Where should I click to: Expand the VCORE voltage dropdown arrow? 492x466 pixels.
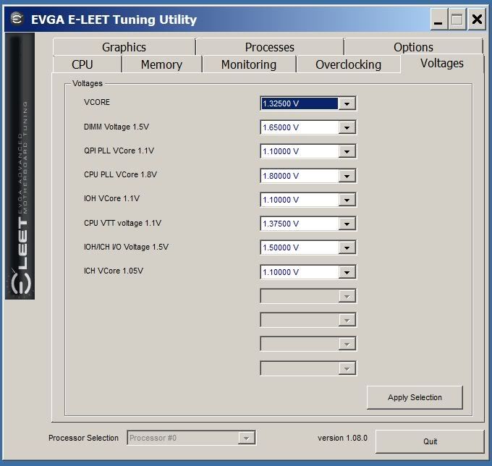[347, 103]
